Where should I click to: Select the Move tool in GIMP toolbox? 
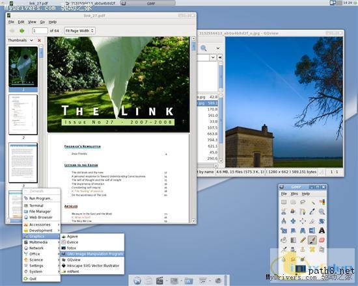click(x=293, y=221)
